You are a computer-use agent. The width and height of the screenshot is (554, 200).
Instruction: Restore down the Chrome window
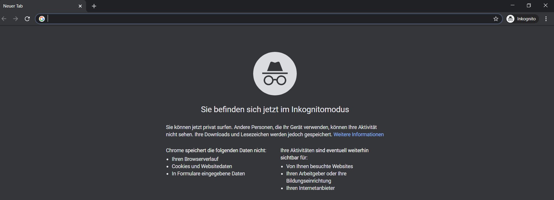[529, 6]
